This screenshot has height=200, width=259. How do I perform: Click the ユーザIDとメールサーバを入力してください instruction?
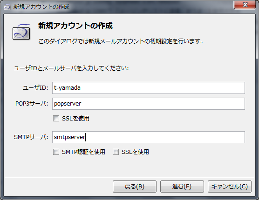[x=71, y=68]
